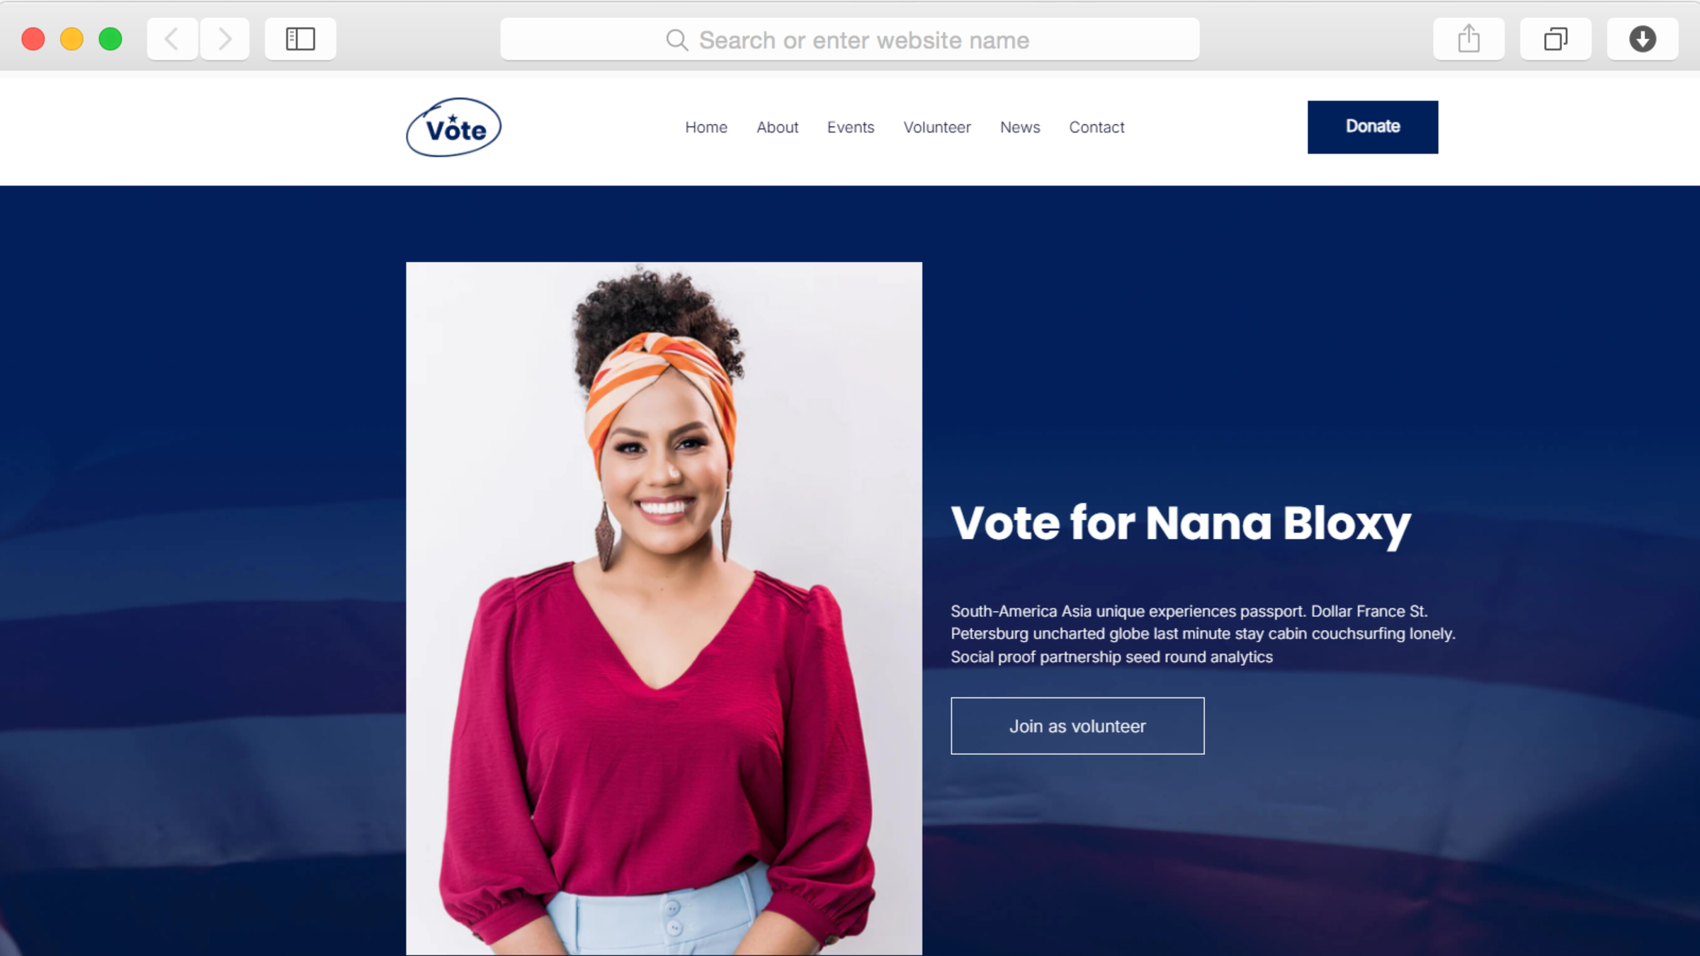
Task: Click Join as volunteer button
Action: click(x=1077, y=726)
